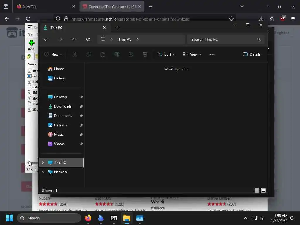This screenshot has width=300, height=225.
Task: Open the Sort dropdown
Action: point(166,54)
